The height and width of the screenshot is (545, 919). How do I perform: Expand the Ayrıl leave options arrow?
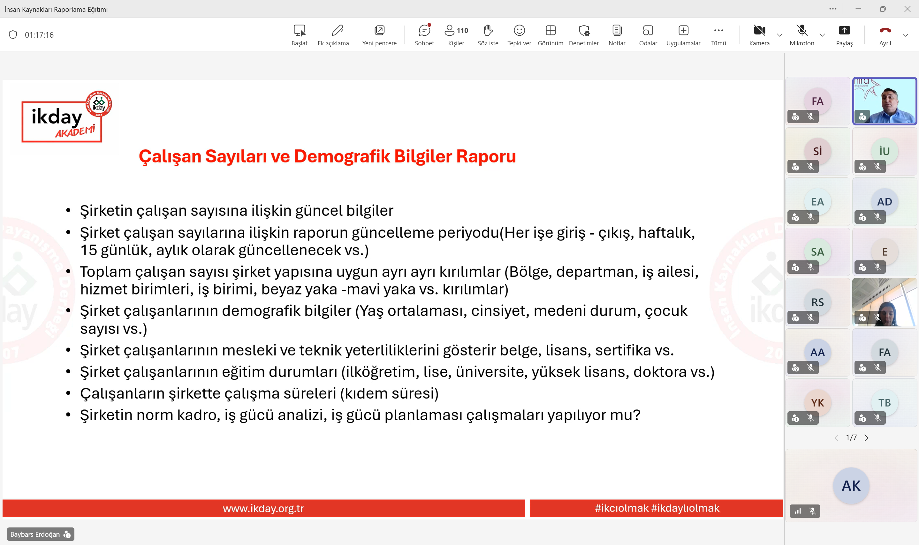[905, 35]
